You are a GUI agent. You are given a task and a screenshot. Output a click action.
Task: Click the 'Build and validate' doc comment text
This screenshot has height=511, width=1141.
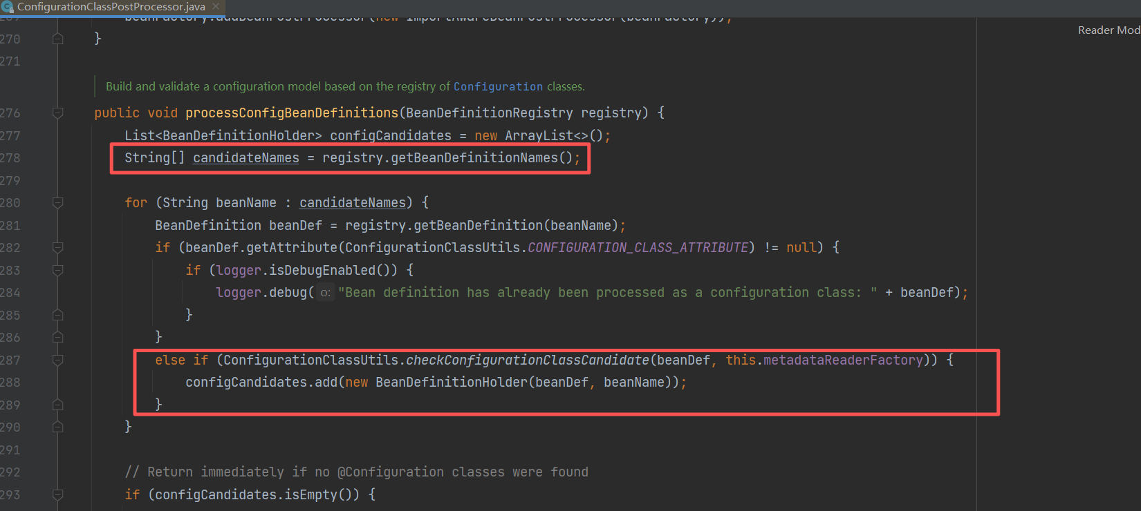click(x=345, y=87)
